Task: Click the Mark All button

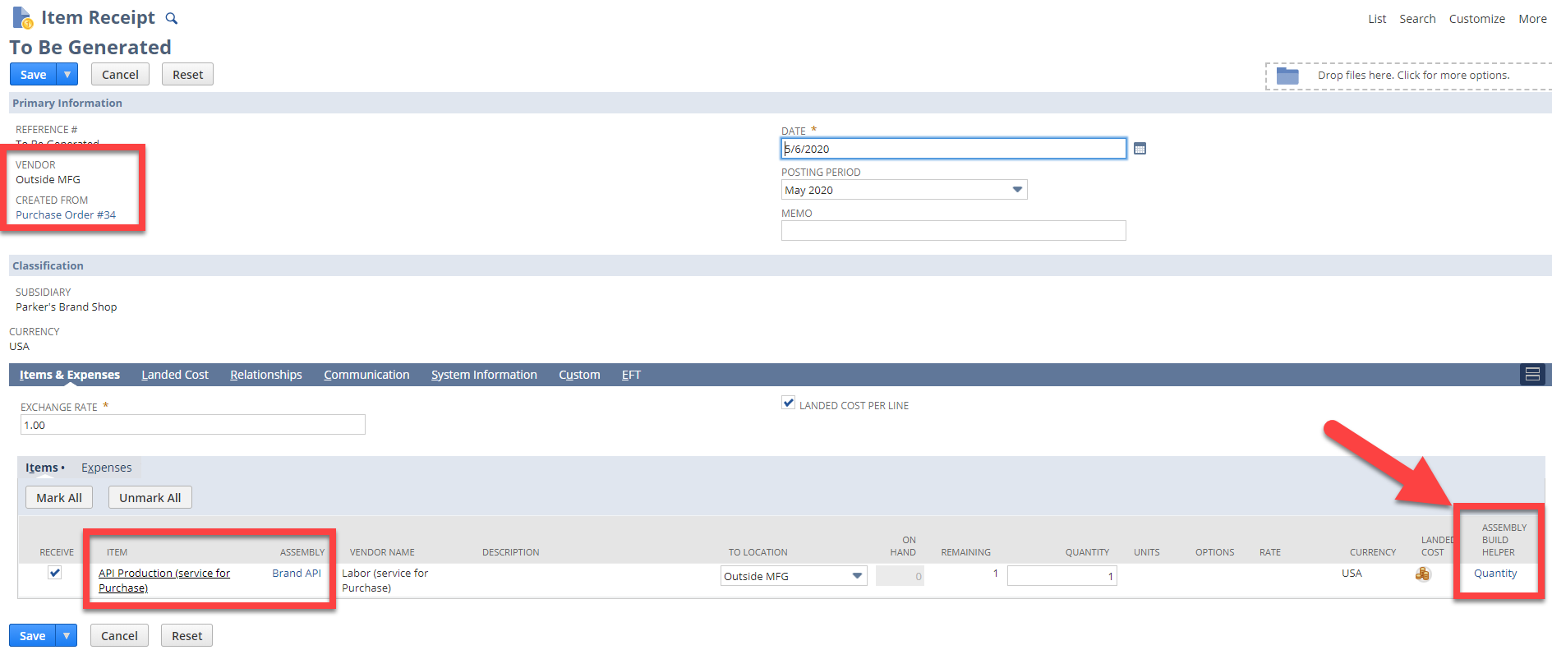Action: point(59,498)
